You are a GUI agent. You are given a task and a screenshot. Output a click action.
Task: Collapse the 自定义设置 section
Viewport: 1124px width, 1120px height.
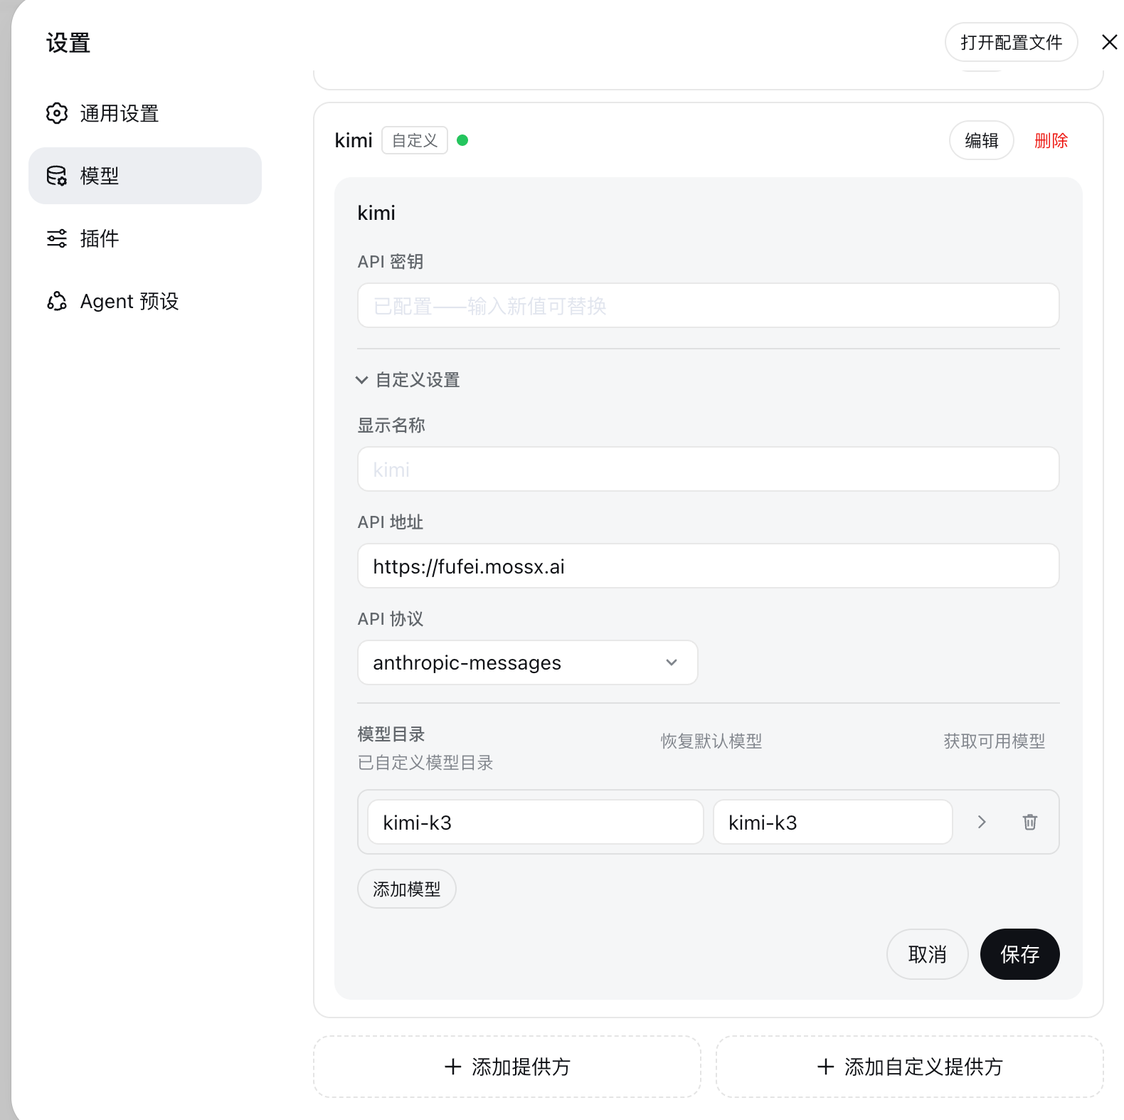click(408, 380)
